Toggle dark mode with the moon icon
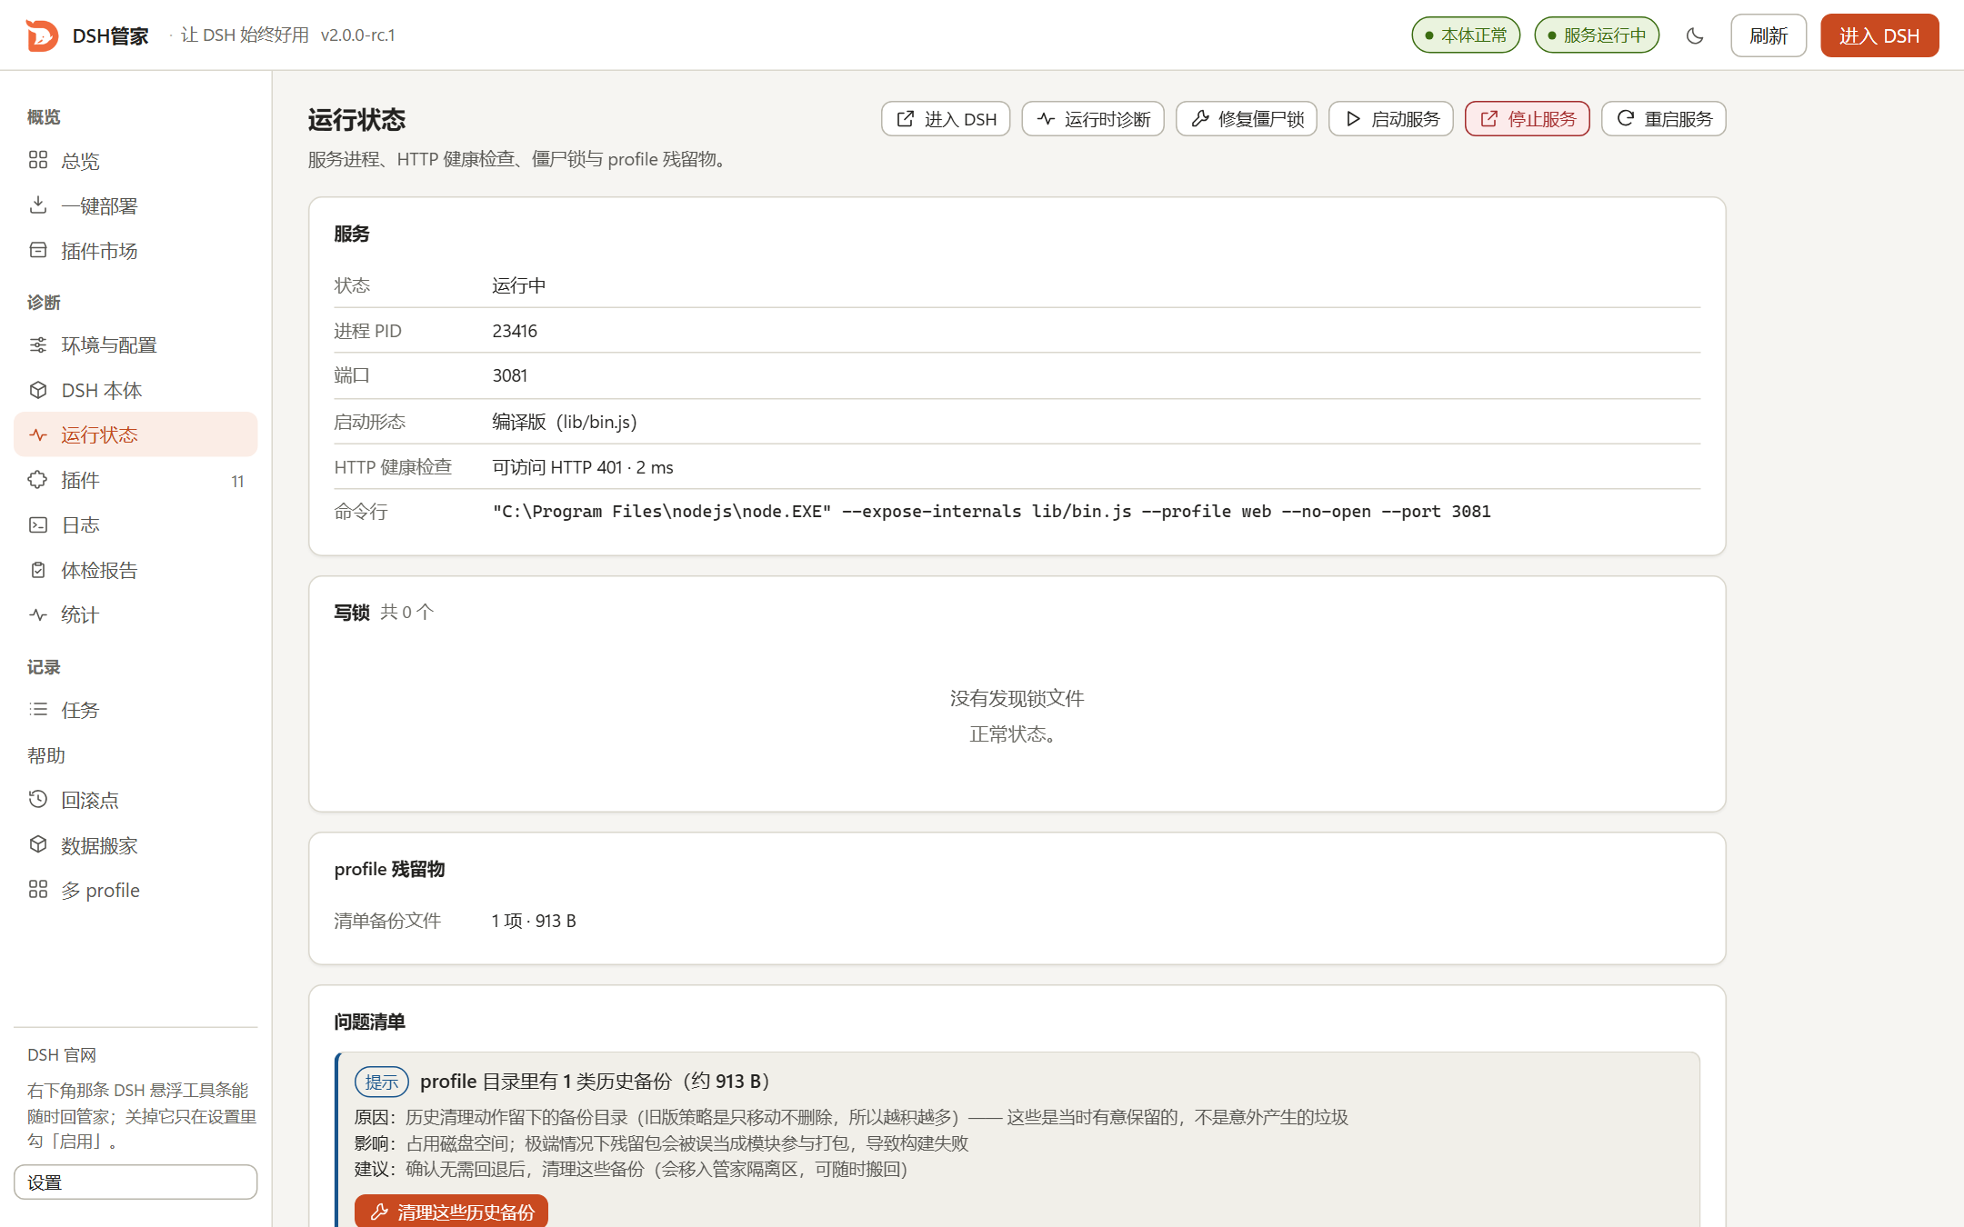The image size is (1964, 1227). pos(1695,35)
